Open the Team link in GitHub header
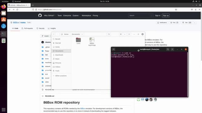Viewport: 202px width, 113px height. click(x=60, y=15)
